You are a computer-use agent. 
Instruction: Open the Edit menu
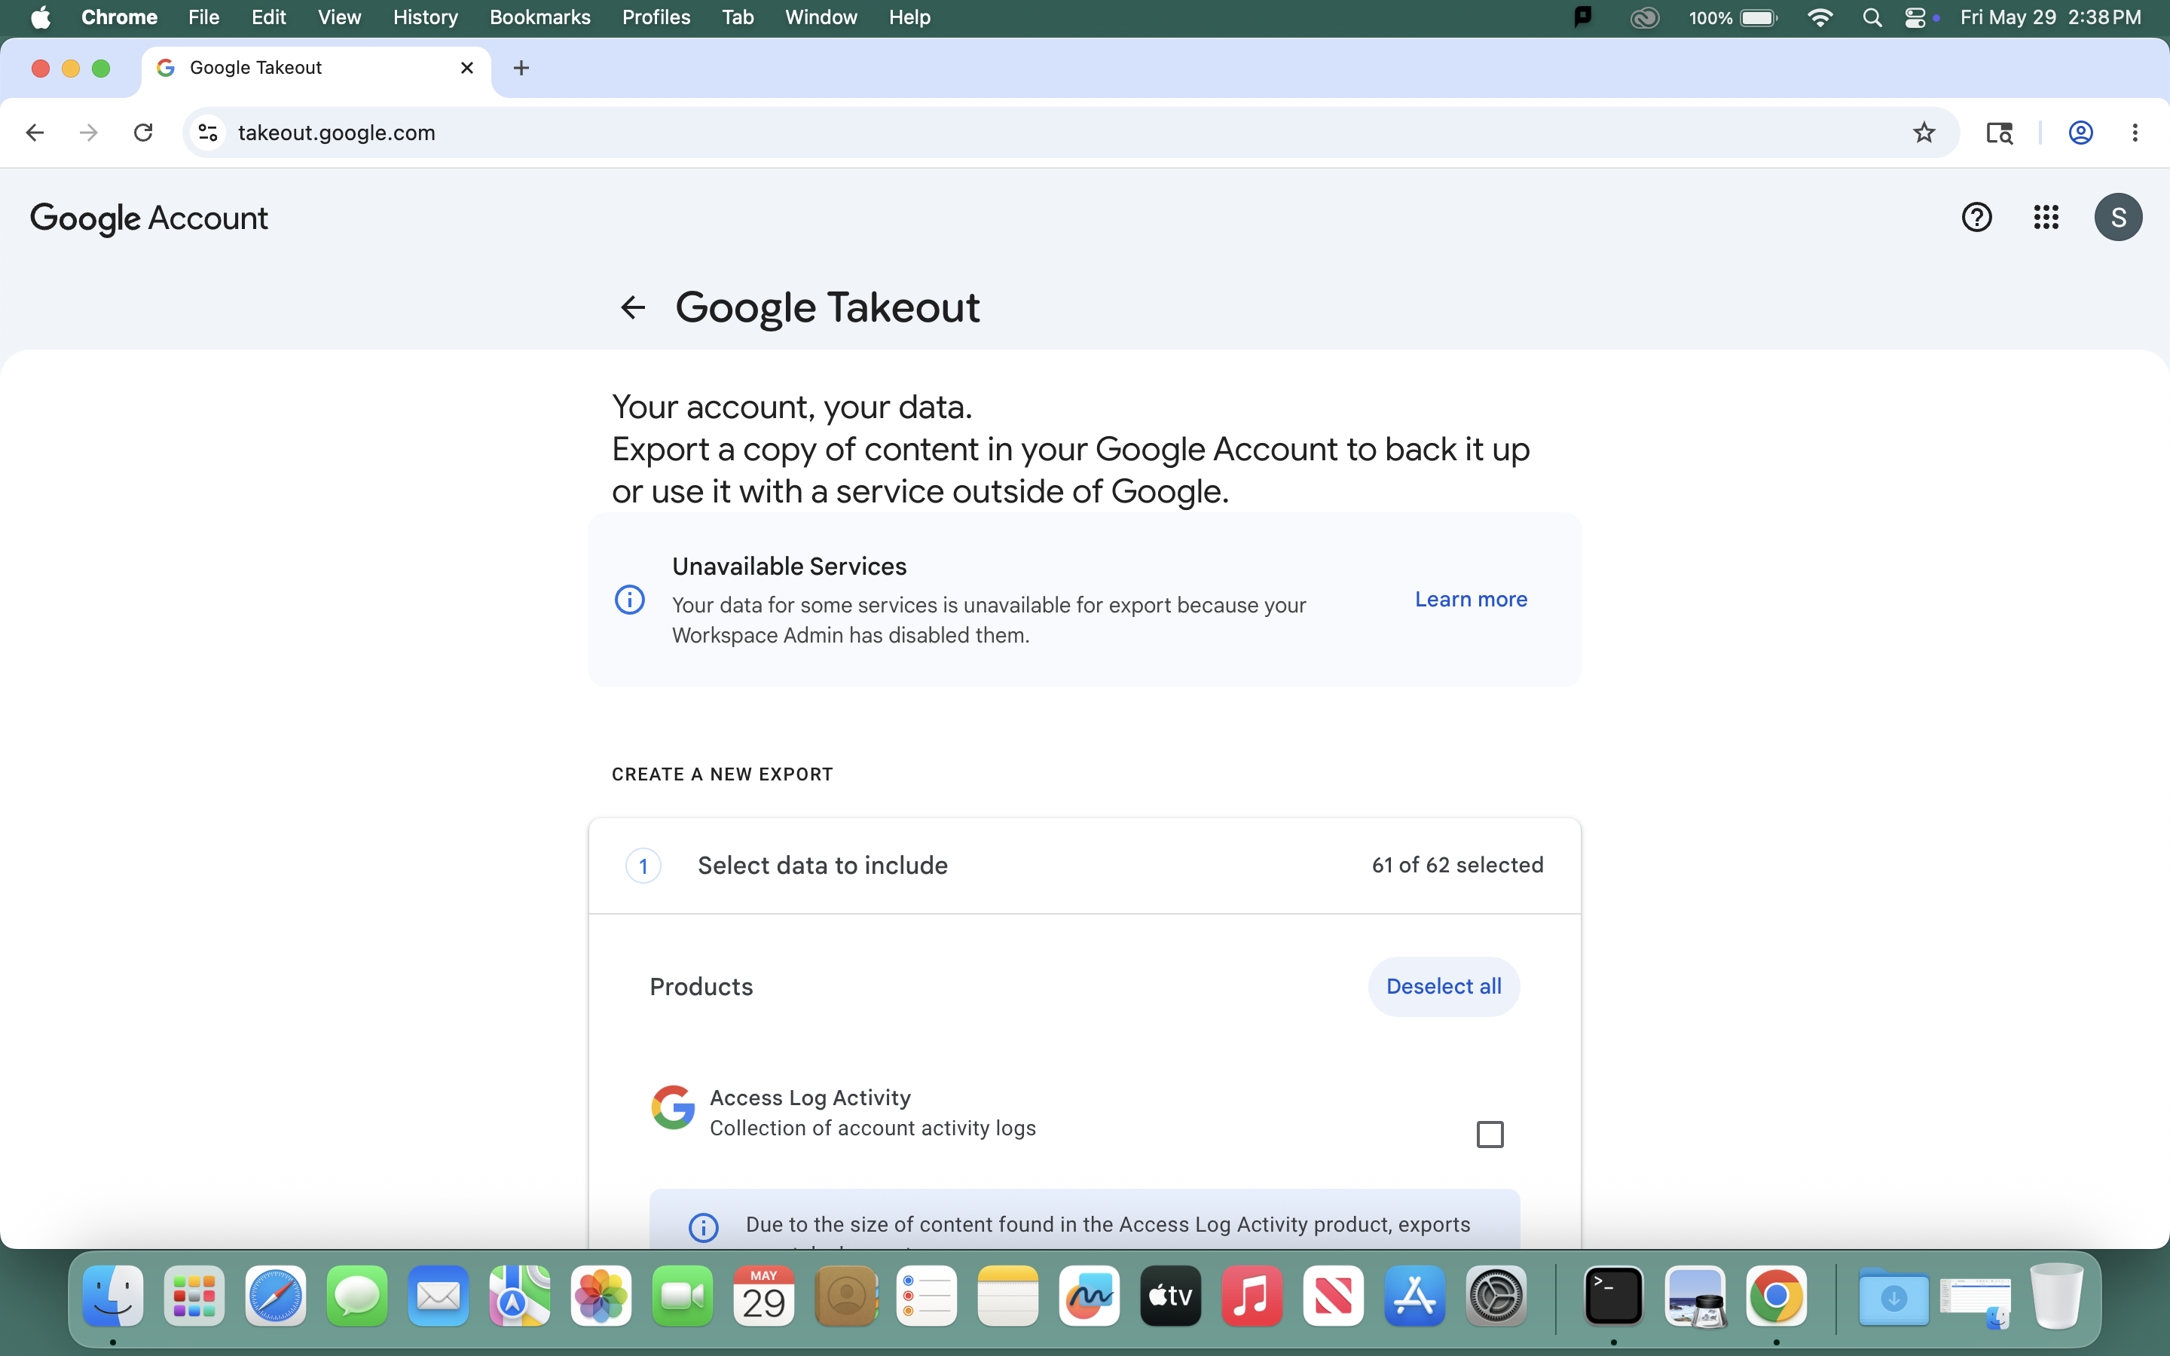268,17
